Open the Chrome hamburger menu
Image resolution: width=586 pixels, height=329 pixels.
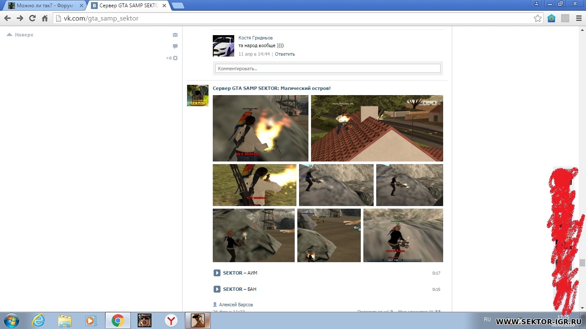point(579,18)
